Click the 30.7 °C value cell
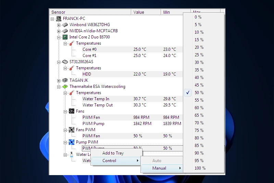The image size is (274, 183). [x=140, y=99]
